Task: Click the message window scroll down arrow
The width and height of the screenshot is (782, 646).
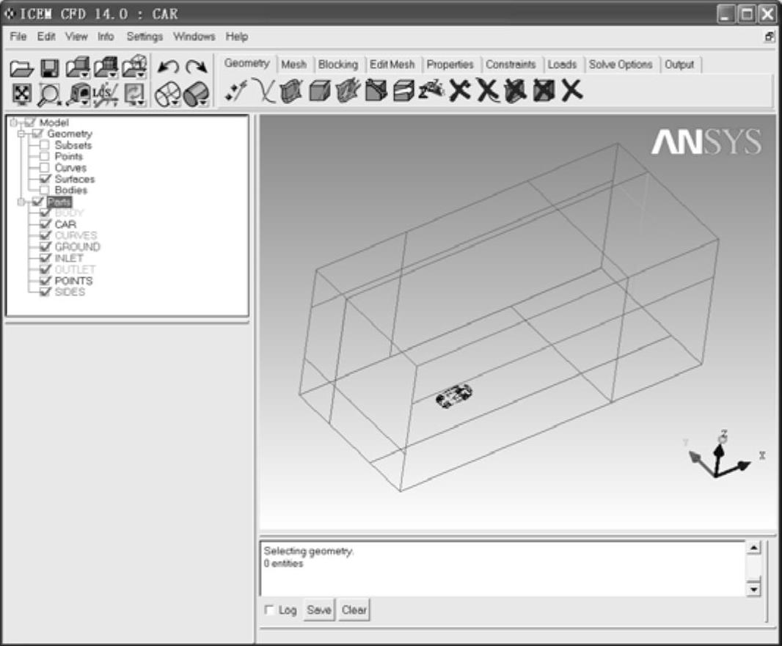Action: tap(753, 590)
